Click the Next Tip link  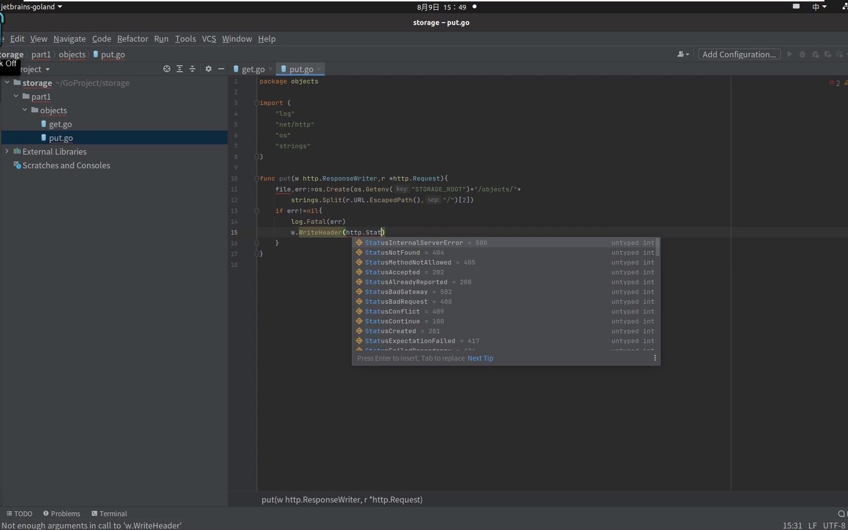pyautogui.click(x=480, y=358)
